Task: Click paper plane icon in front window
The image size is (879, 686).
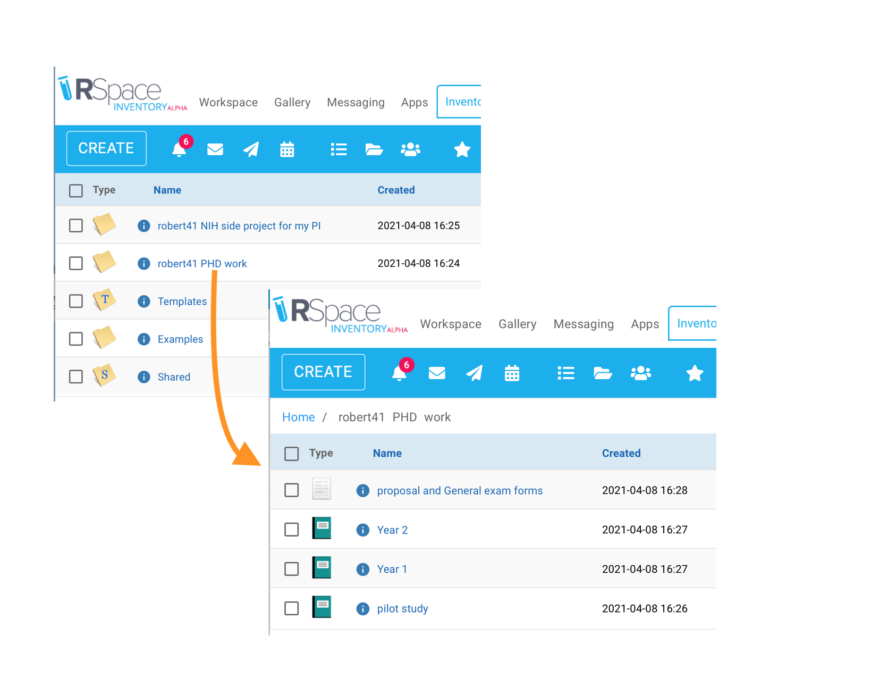Action: pos(474,373)
